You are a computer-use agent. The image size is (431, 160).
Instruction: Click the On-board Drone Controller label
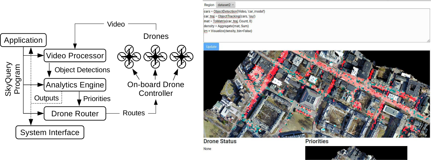(x=156, y=89)
